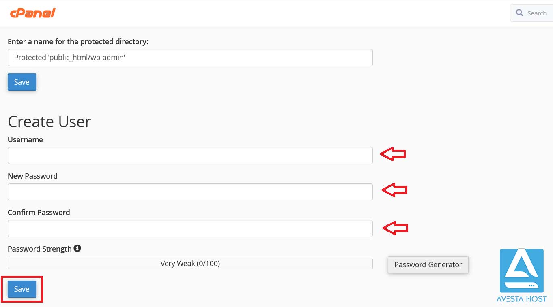Click the red arrow beside the Username field
The height and width of the screenshot is (307, 553).
click(393, 154)
